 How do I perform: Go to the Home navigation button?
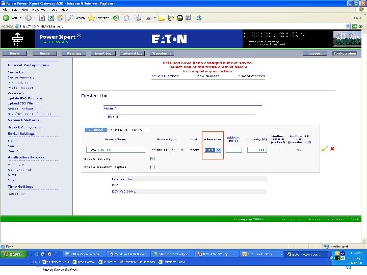point(14,53)
